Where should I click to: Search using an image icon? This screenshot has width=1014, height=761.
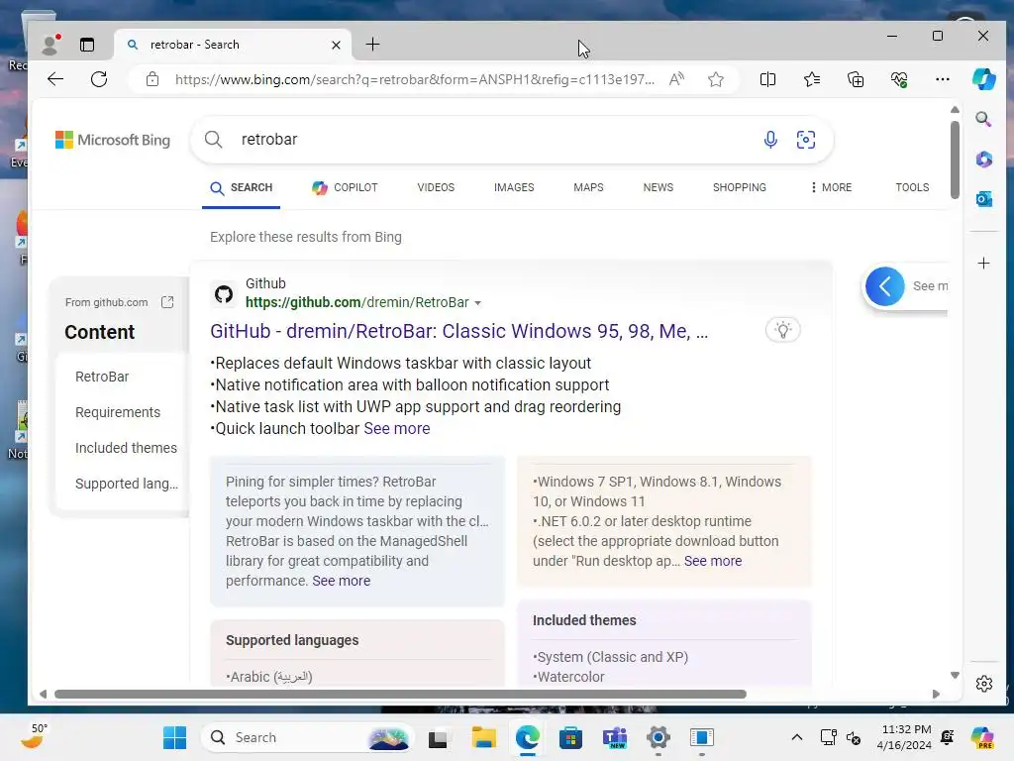click(x=806, y=139)
